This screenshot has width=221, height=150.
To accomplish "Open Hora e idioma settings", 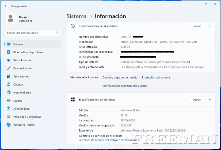I will 33,93.
